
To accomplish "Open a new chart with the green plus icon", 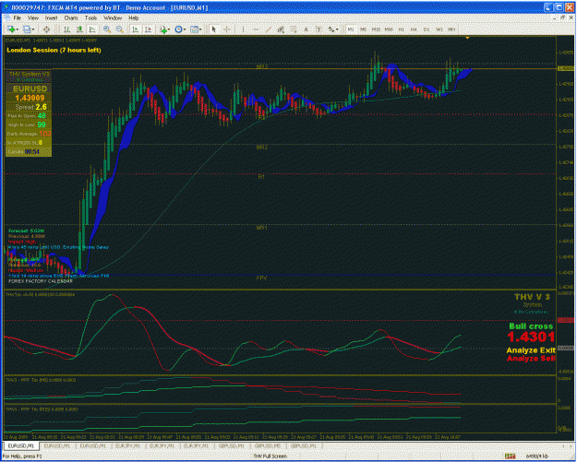I will coord(11,30).
